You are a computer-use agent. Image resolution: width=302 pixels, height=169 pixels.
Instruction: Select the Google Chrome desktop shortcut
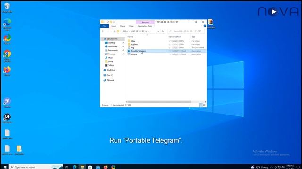coord(8,56)
